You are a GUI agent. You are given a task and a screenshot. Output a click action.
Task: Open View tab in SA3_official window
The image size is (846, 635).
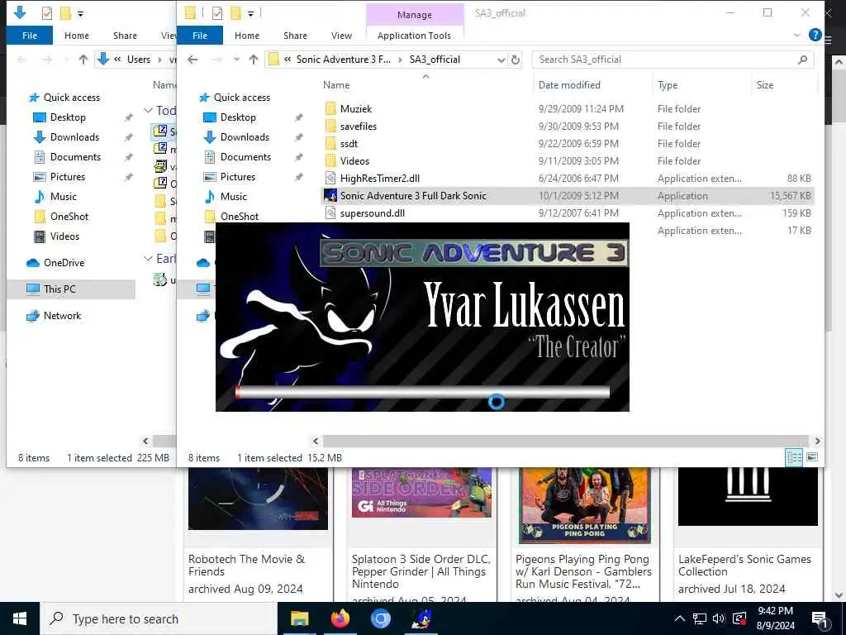coord(341,36)
